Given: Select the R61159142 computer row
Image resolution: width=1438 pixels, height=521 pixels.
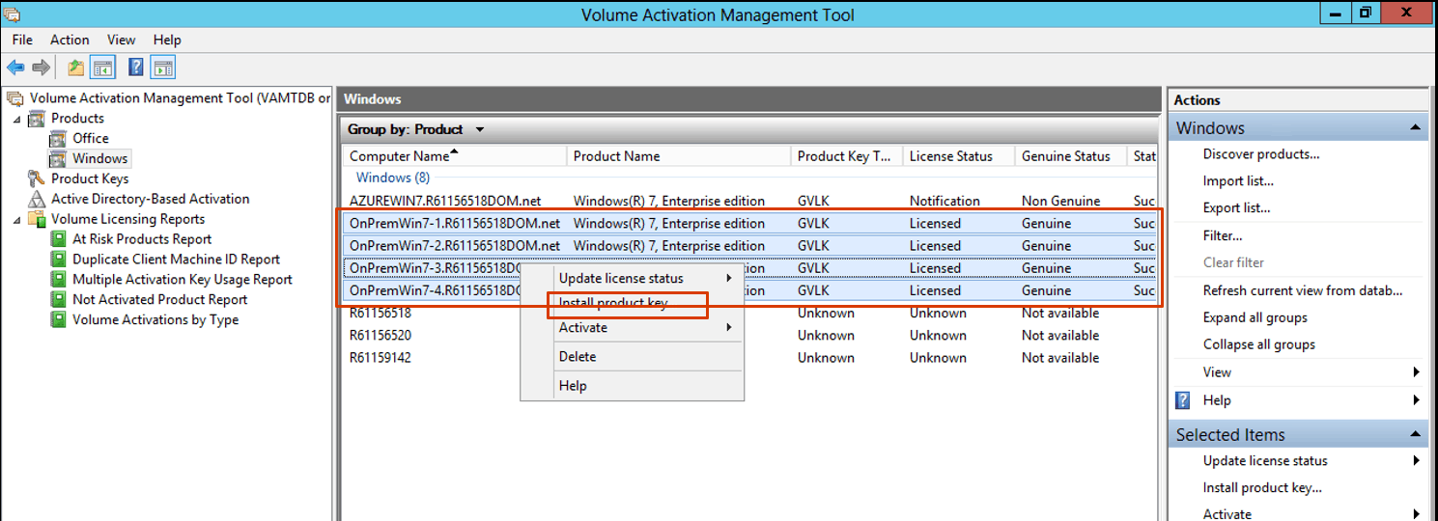Looking at the screenshot, I should [749, 357].
